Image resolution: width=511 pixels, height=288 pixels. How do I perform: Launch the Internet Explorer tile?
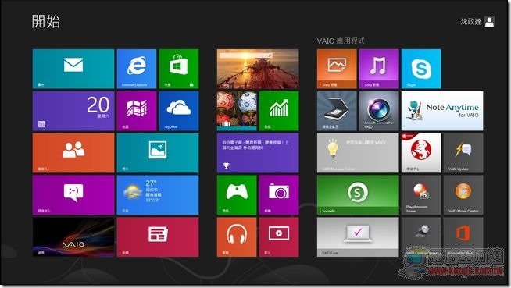pos(137,69)
